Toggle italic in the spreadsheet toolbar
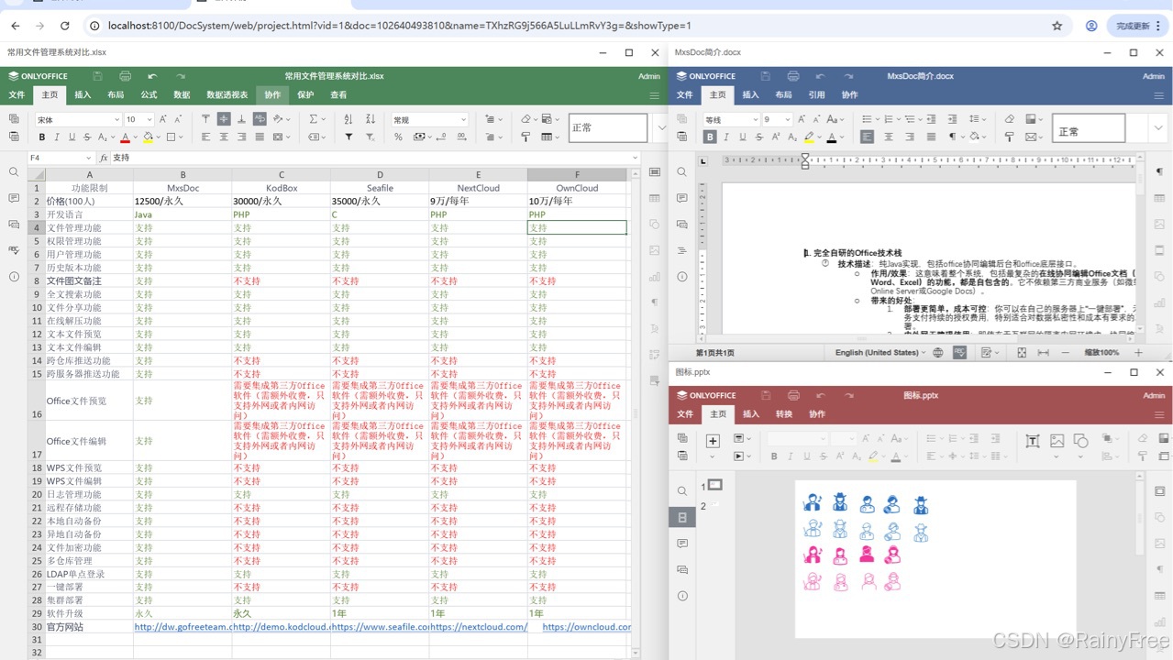Screen dimensions: 1173x660 pyautogui.click(x=57, y=137)
